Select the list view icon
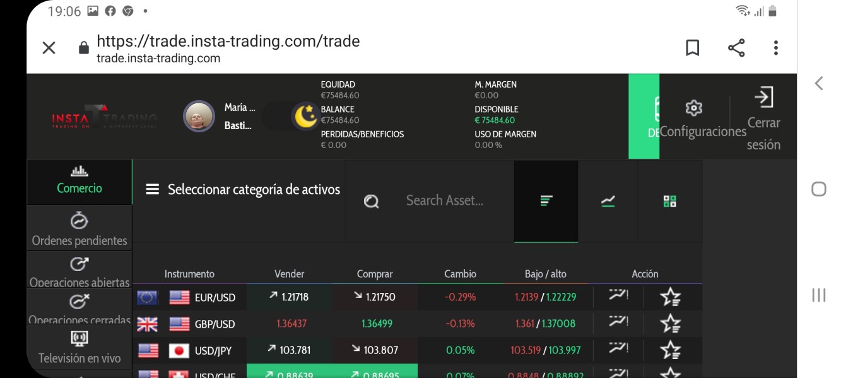The height and width of the screenshot is (378, 841). point(546,201)
